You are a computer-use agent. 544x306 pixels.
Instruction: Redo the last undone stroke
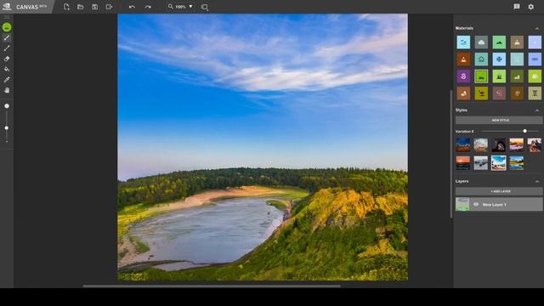tap(148, 7)
